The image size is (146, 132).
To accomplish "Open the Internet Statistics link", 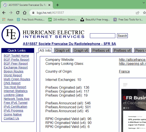I will point(16,91).
